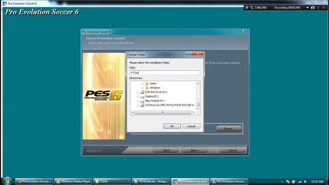Screen dimensions: 329x185
Task: Click the CD Drive (G:) disc icon
Action: (142, 105)
